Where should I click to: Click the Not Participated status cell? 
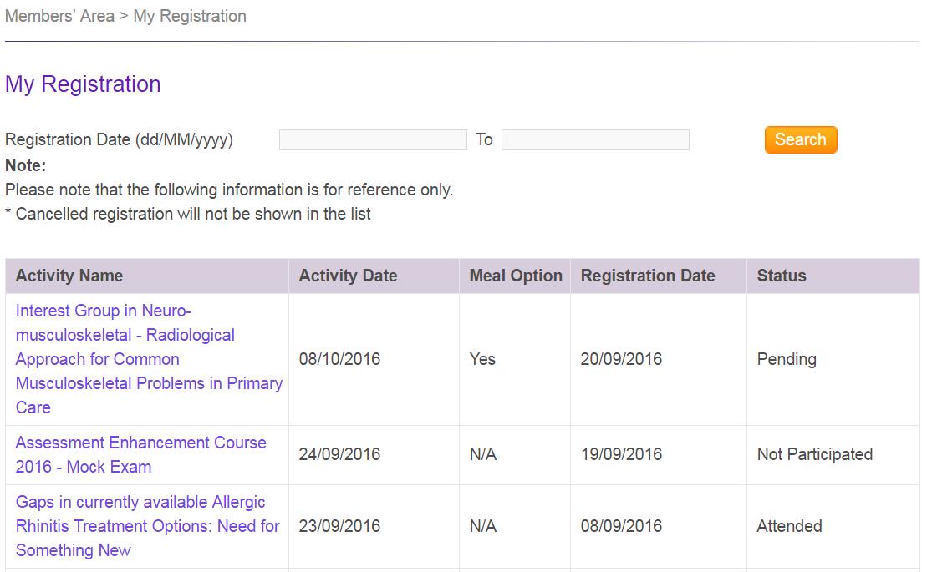coord(814,454)
